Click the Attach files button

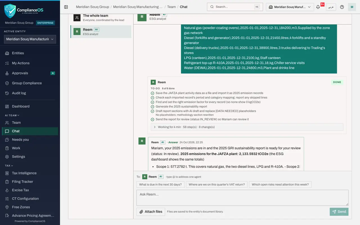coord(151,212)
